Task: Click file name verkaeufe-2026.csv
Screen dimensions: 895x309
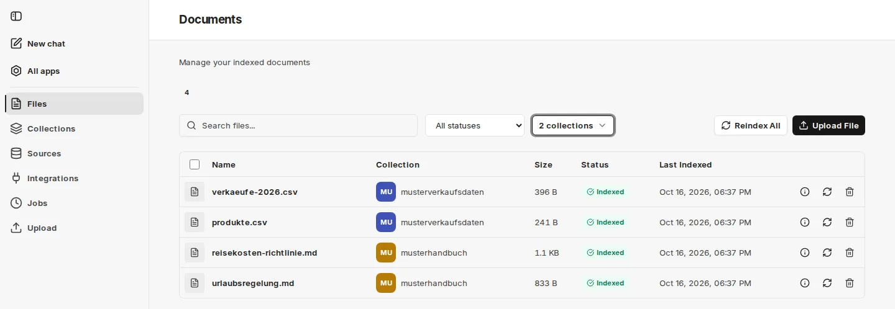Action: tap(255, 192)
